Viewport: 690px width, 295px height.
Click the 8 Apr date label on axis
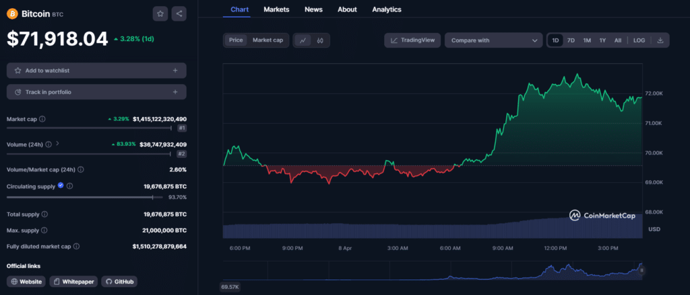coord(345,248)
